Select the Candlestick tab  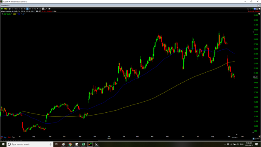(5, 5)
